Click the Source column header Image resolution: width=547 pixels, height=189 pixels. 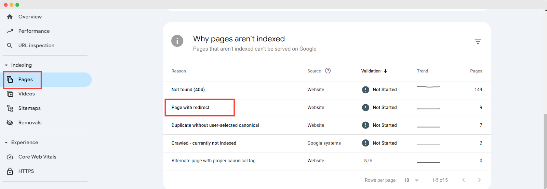314,71
